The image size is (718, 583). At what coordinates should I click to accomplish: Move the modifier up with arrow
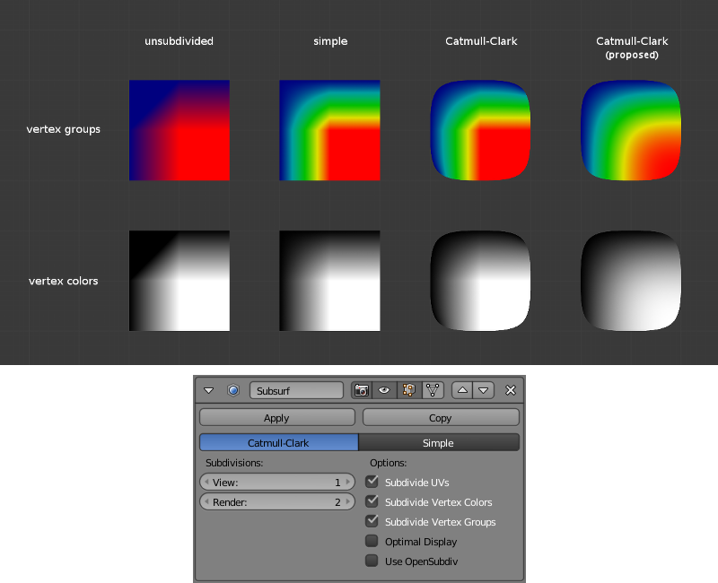(462, 390)
